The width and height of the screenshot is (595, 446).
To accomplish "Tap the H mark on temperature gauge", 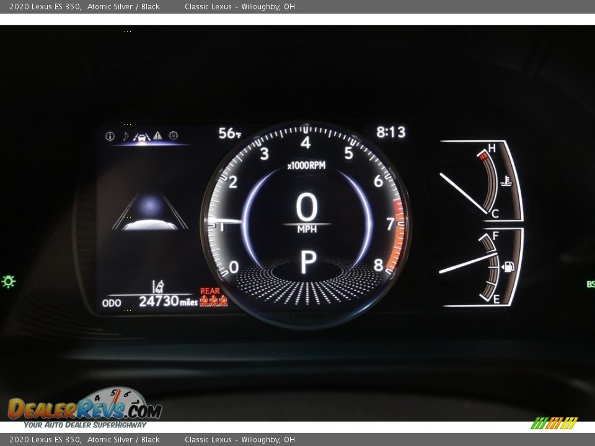I will [x=491, y=148].
